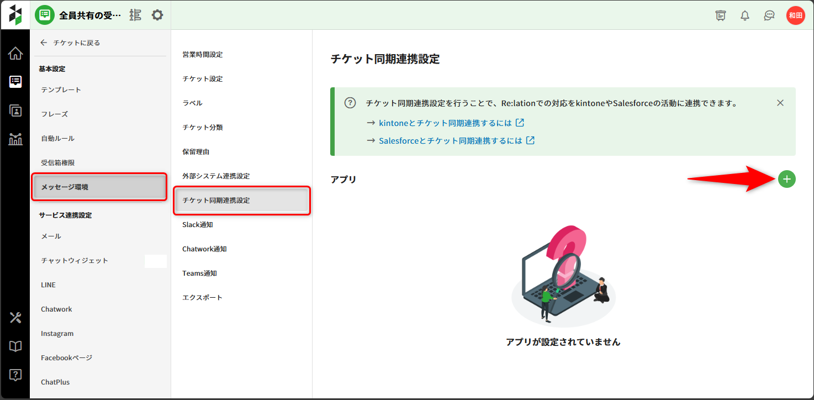
Task: Select Slack通知 menu item
Action: point(197,224)
